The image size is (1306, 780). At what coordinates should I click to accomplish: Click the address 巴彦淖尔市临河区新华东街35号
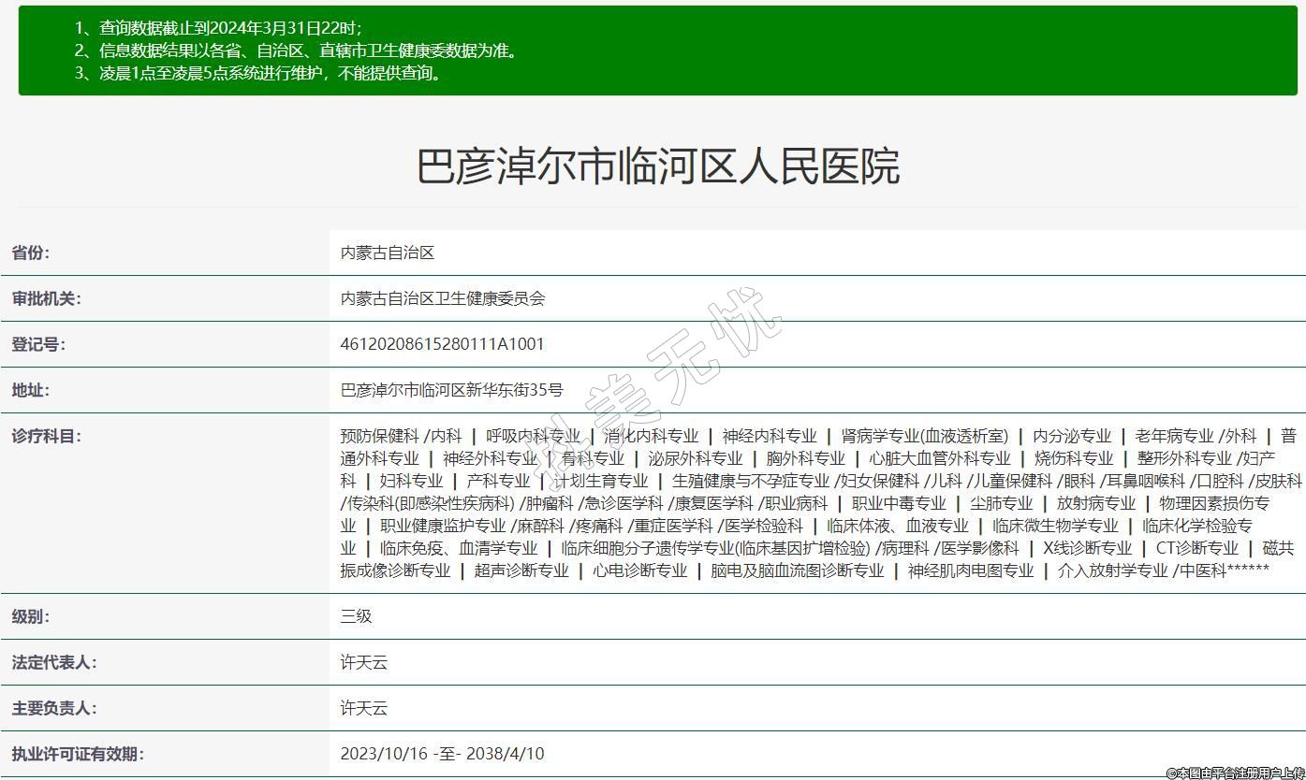coord(451,390)
